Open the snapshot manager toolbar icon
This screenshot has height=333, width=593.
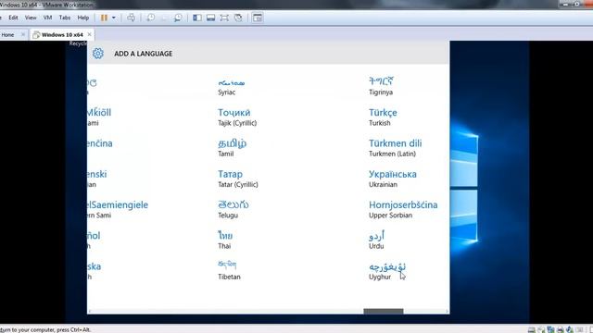tap(177, 18)
